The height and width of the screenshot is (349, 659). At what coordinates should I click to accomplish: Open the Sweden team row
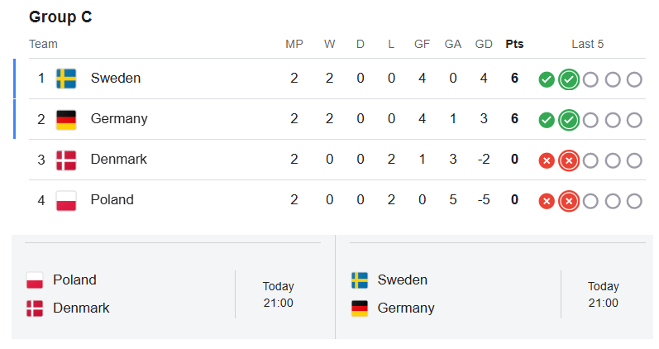tap(337, 79)
